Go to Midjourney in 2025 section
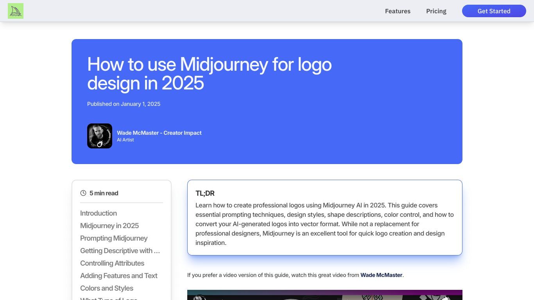The image size is (534, 300). coord(109,226)
